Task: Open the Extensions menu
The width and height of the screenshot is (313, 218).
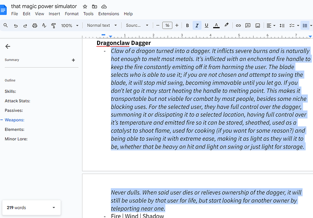Action: click(x=108, y=14)
